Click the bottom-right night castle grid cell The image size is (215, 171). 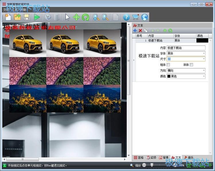coord(102,99)
